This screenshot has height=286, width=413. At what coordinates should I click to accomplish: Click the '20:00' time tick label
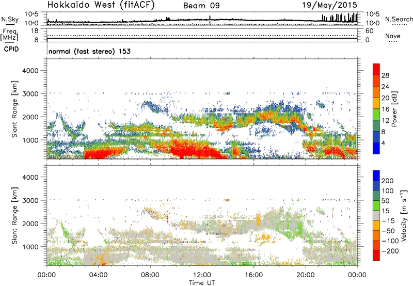point(306,275)
